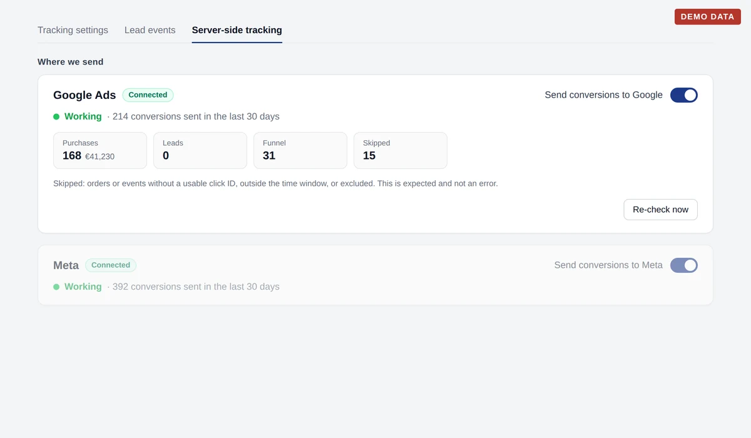Screen dimensions: 751x438
Task: Select the Server-side tracking tab
Action: pyautogui.click(x=237, y=30)
